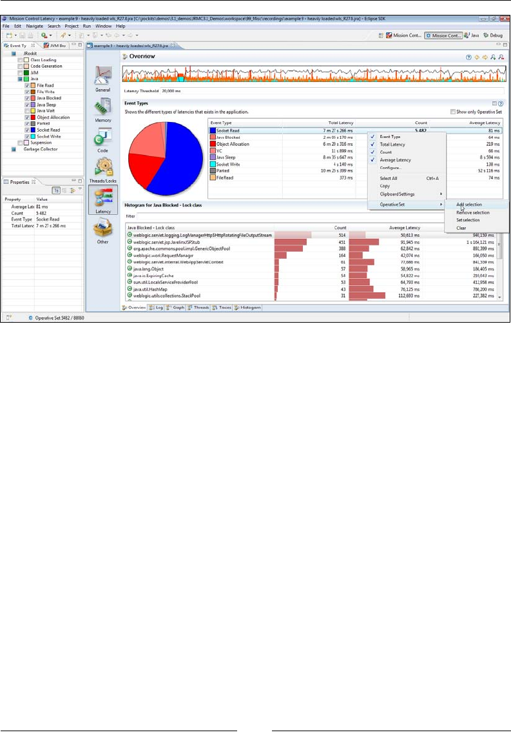The height and width of the screenshot is (737, 511).
Task: Uncheck the Socket Write checkbox
Action: coord(27,136)
